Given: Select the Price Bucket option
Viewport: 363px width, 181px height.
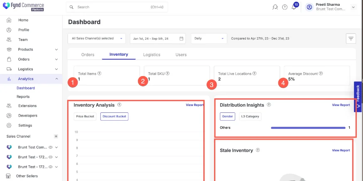Looking at the screenshot, I should (x=85, y=117).
